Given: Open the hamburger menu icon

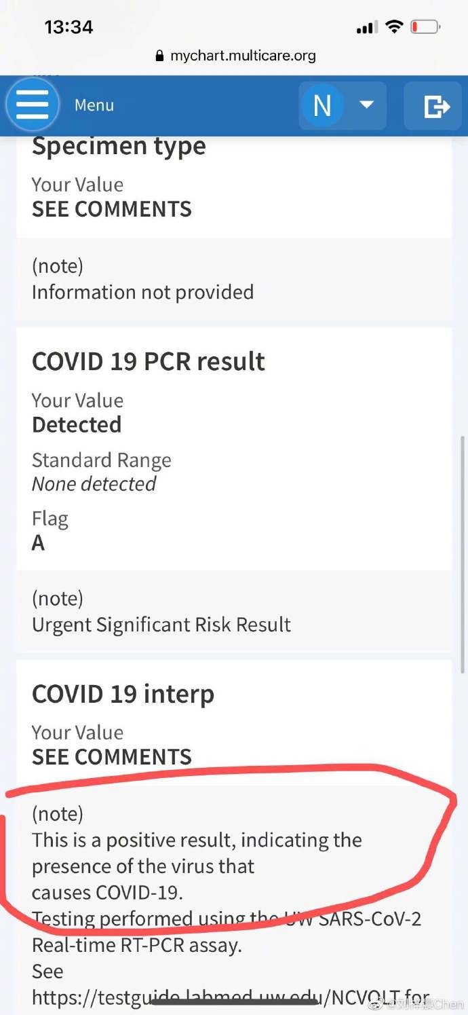Looking at the screenshot, I should tap(32, 105).
